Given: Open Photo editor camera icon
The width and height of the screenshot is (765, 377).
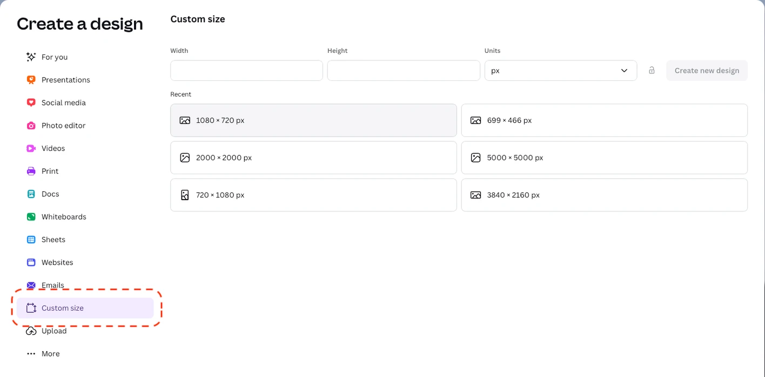Looking at the screenshot, I should 31,126.
